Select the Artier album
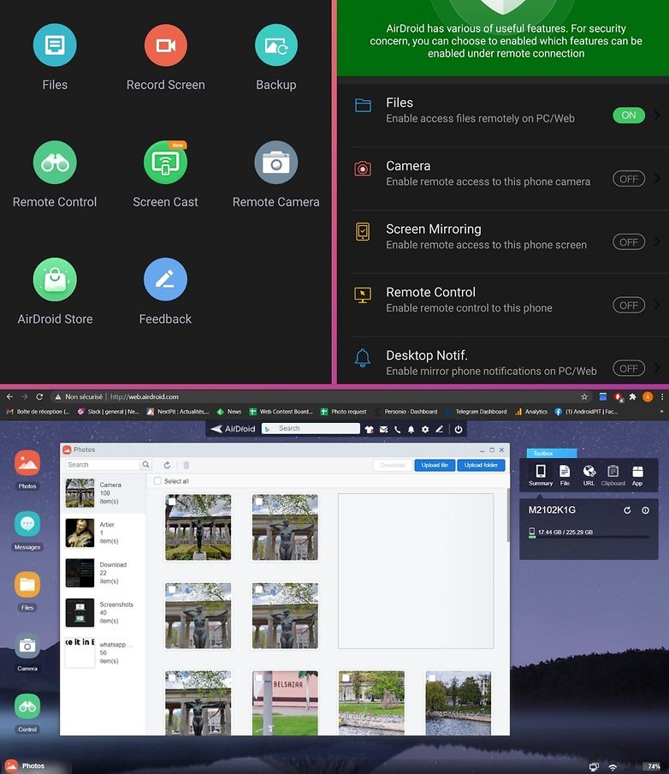The width and height of the screenshot is (669, 774). tap(104, 533)
